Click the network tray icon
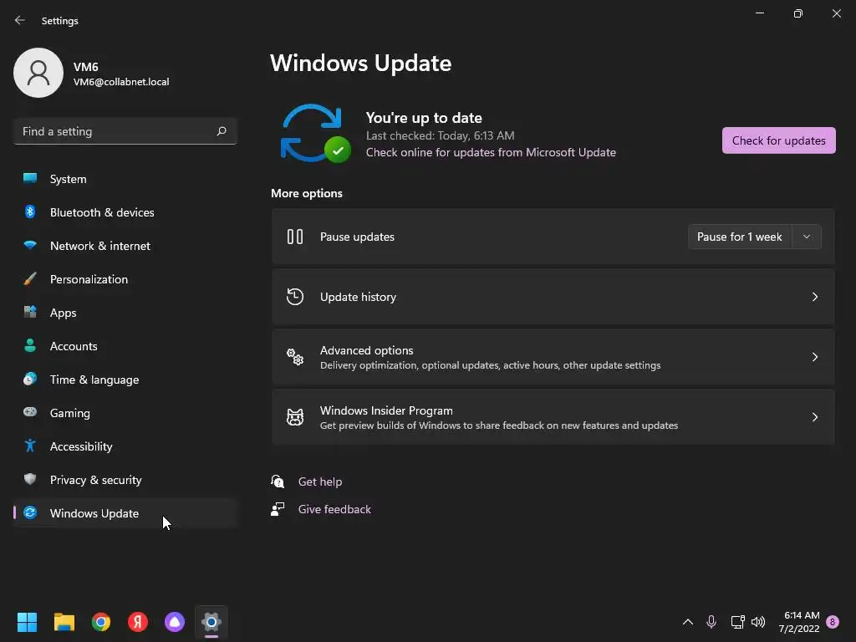The height and width of the screenshot is (642, 856). coord(737,621)
